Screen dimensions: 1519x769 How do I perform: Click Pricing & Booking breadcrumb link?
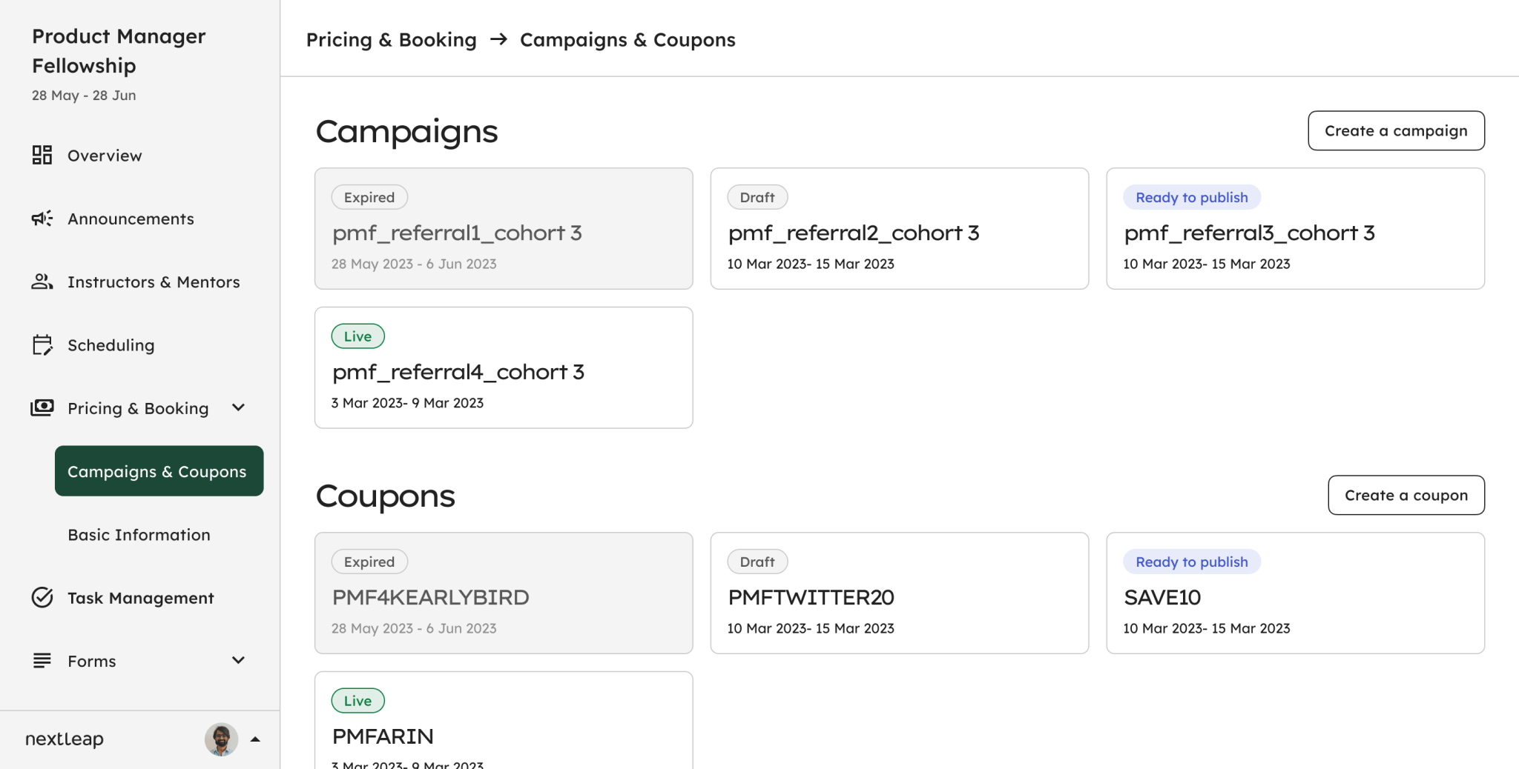(x=392, y=39)
